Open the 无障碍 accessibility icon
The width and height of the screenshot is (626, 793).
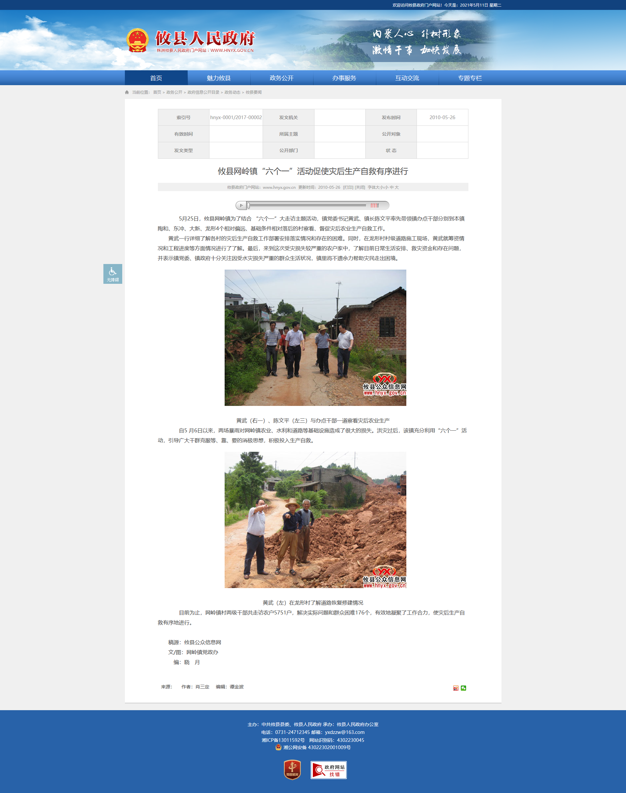point(113,274)
